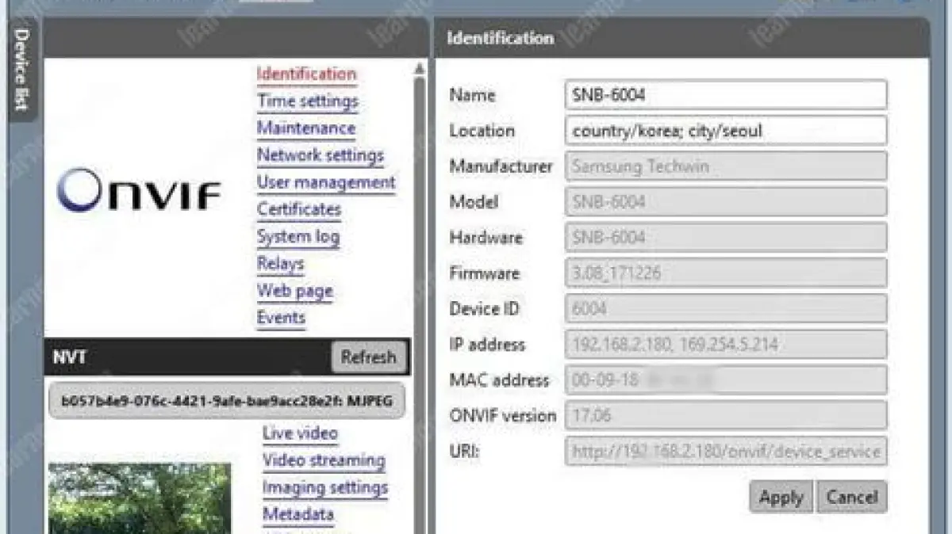Open Time settings page
The image size is (952, 534).
tap(307, 101)
